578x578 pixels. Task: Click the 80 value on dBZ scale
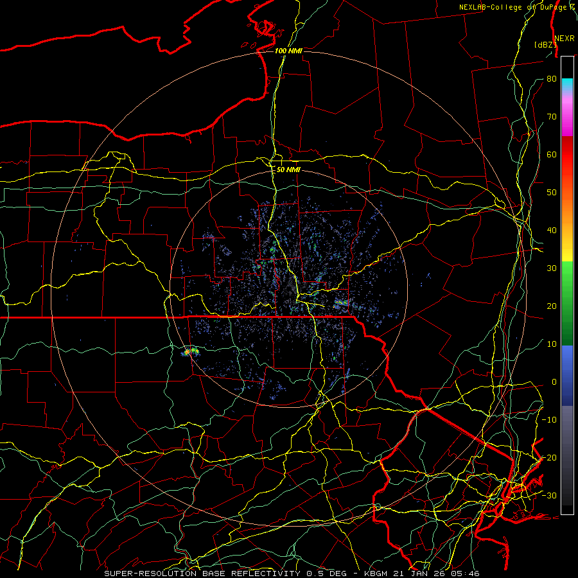[552, 79]
